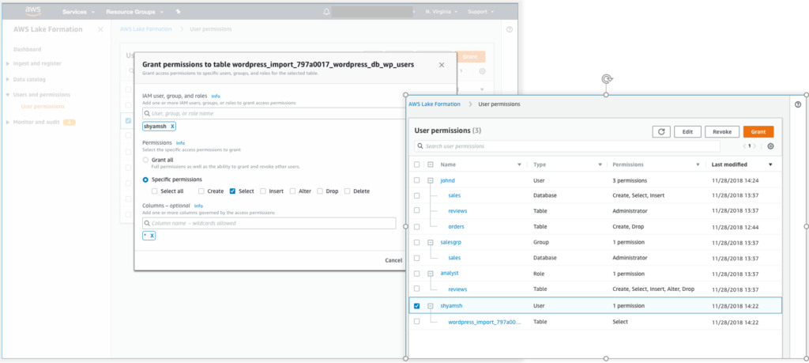The image size is (809, 363).
Task: Click the salesgrp group link
Action: [450, 242]
